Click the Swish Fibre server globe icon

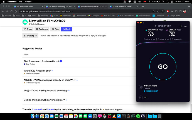(x=141, y=87)
